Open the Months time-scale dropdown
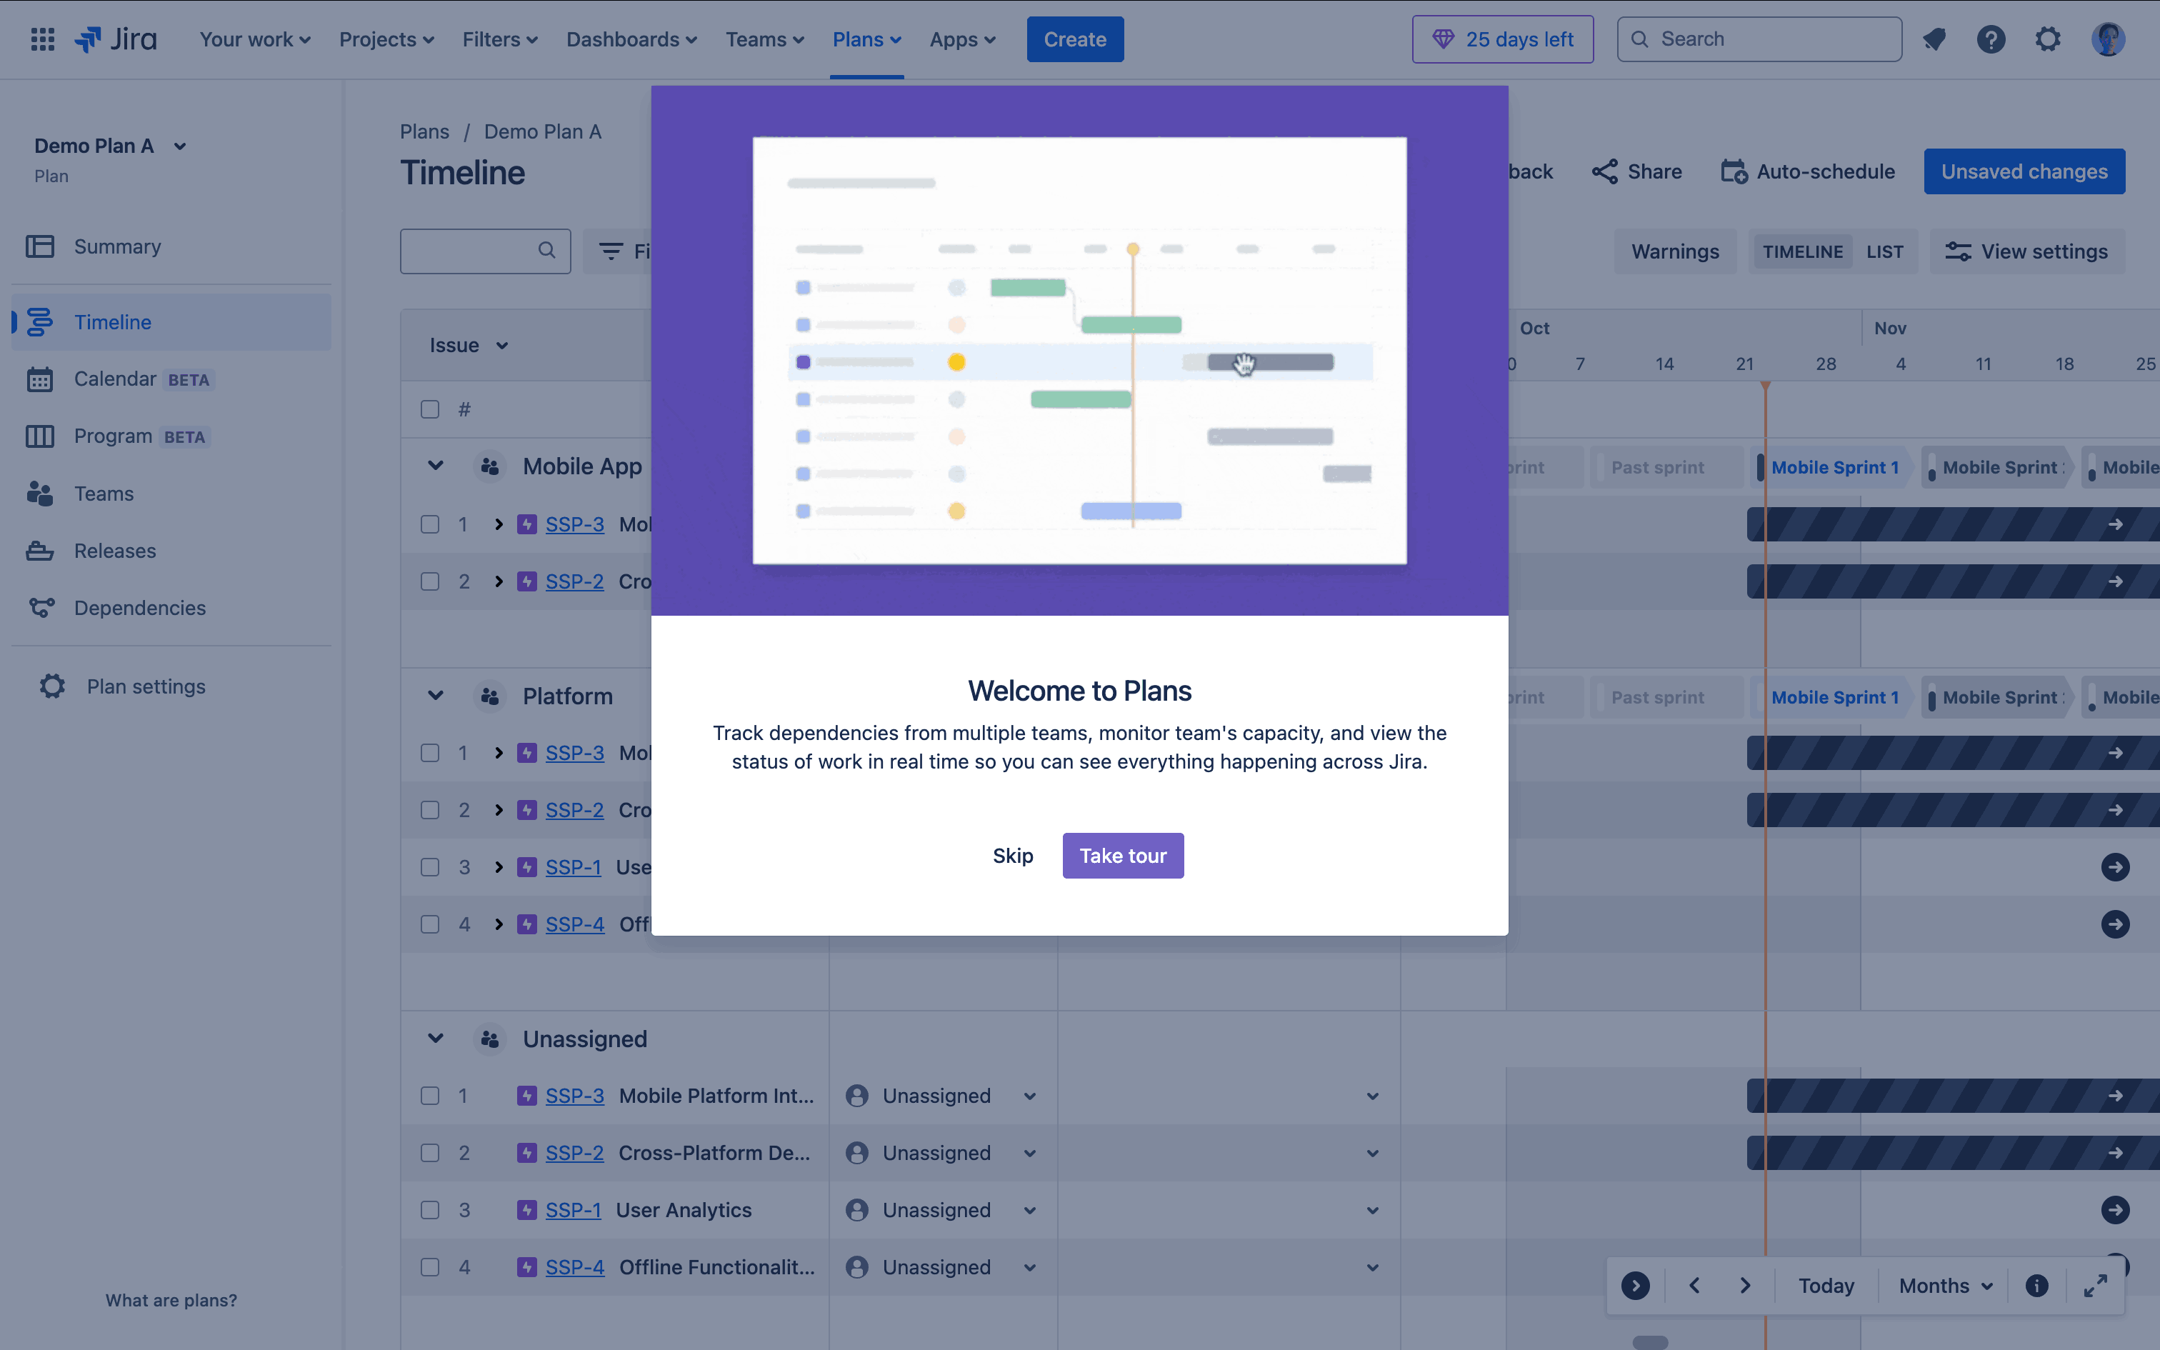2160x1350 pixels. coord(1942,1285)
